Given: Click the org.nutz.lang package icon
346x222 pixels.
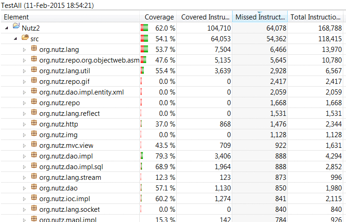Looking at the screenshot, I should 34,49.
